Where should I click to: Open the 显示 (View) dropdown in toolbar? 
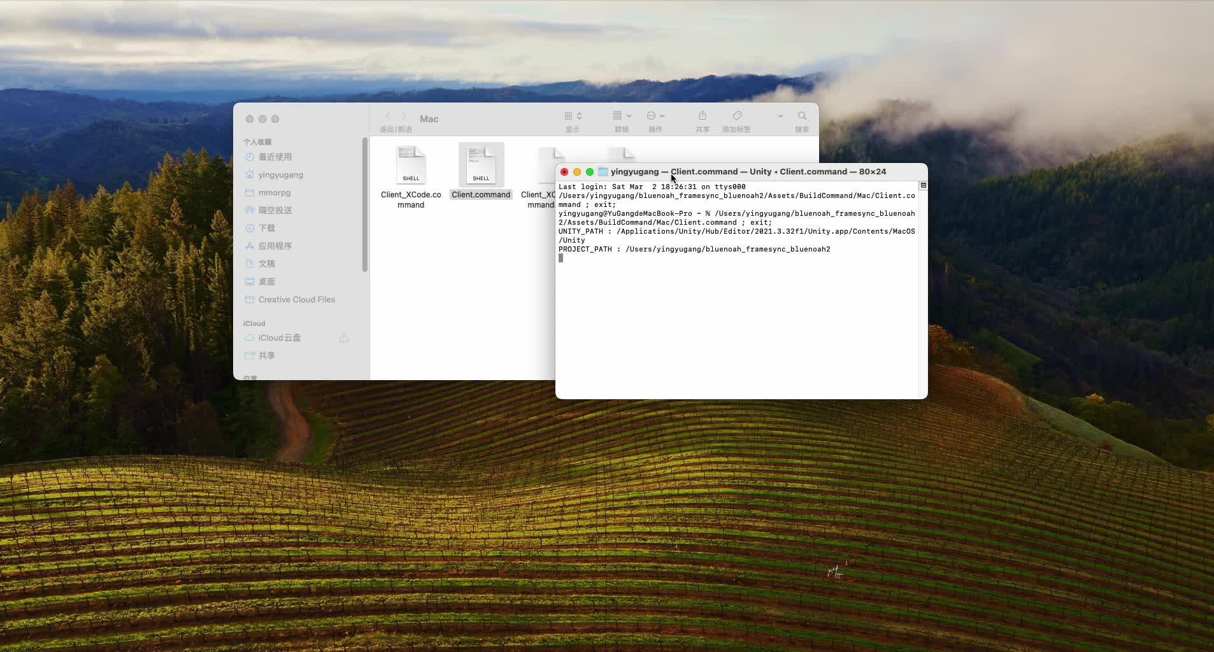click(x=572, y=117)
